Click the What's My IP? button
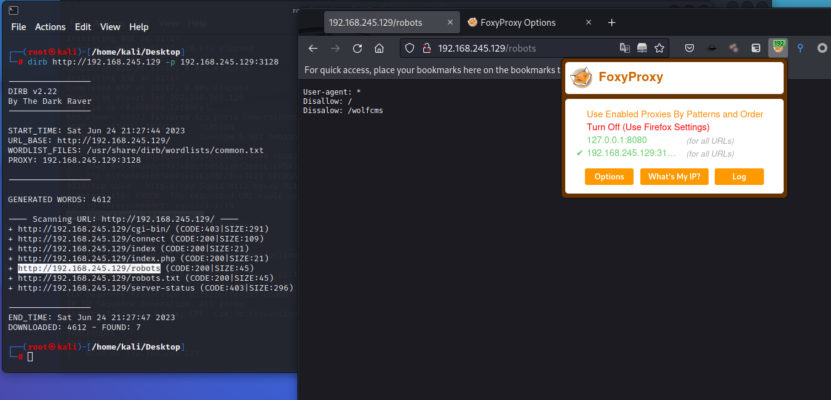The image size is (831, 400). 674,176
